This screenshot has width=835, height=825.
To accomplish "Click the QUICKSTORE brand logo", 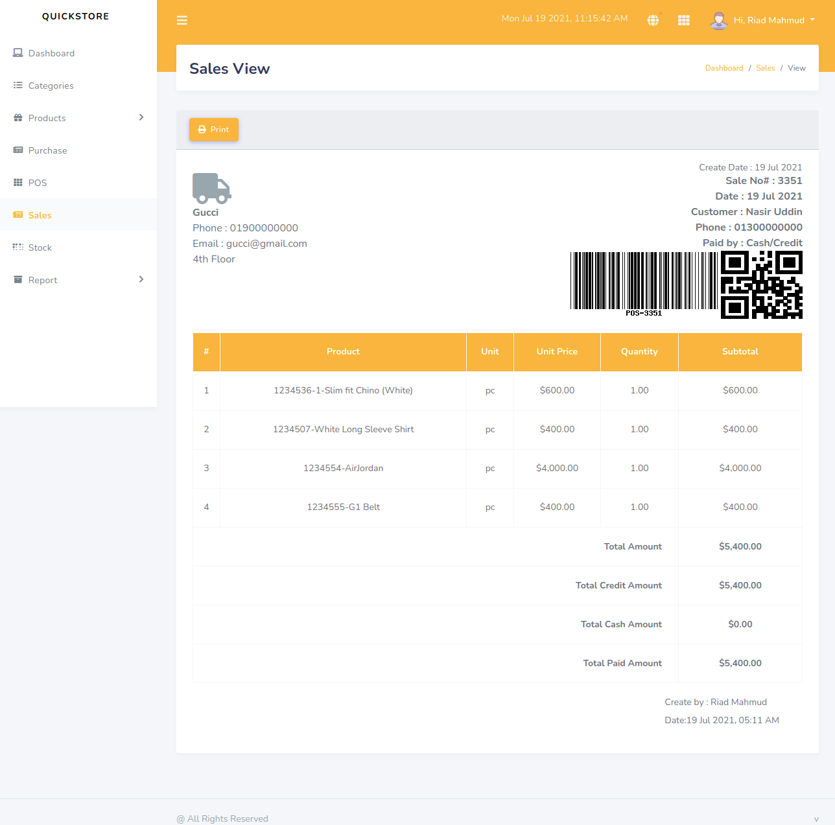I will (x=76, y=16).
